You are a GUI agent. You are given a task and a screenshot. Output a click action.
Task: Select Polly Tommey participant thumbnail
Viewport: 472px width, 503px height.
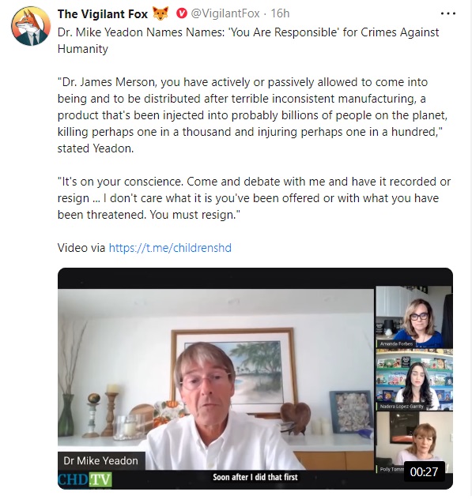coord(414,443)
